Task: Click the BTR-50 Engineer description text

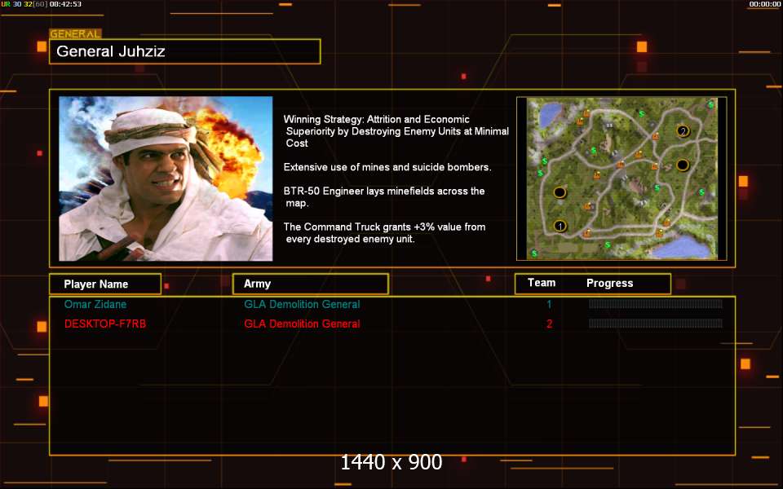Action: pos(384,197)
